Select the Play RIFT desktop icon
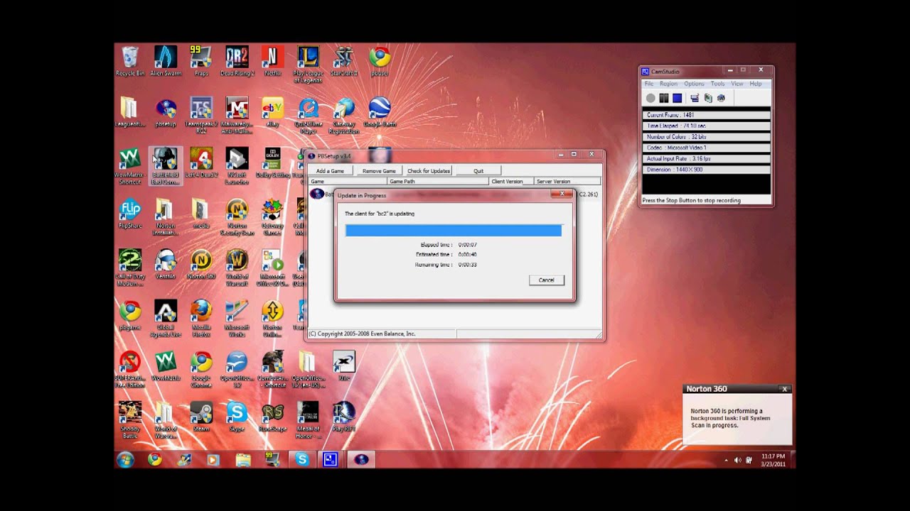 pos(343,417)
